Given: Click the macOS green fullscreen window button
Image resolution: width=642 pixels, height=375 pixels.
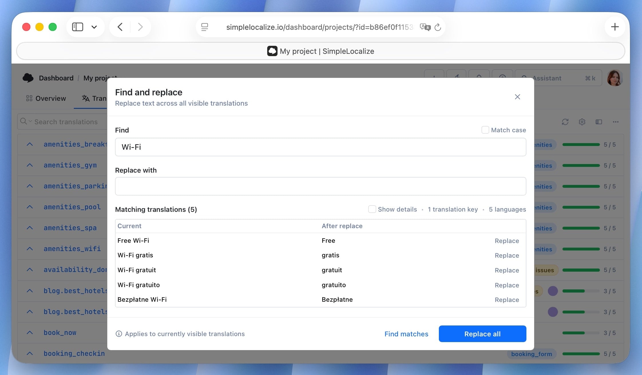Looking at the screenshot, I should coord(53,27).
